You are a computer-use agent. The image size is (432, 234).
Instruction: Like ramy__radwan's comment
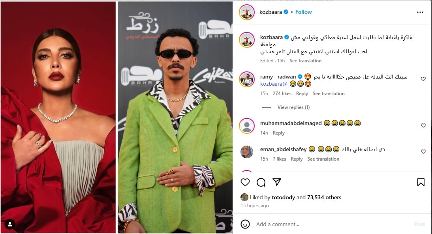[x=423, y=79]
